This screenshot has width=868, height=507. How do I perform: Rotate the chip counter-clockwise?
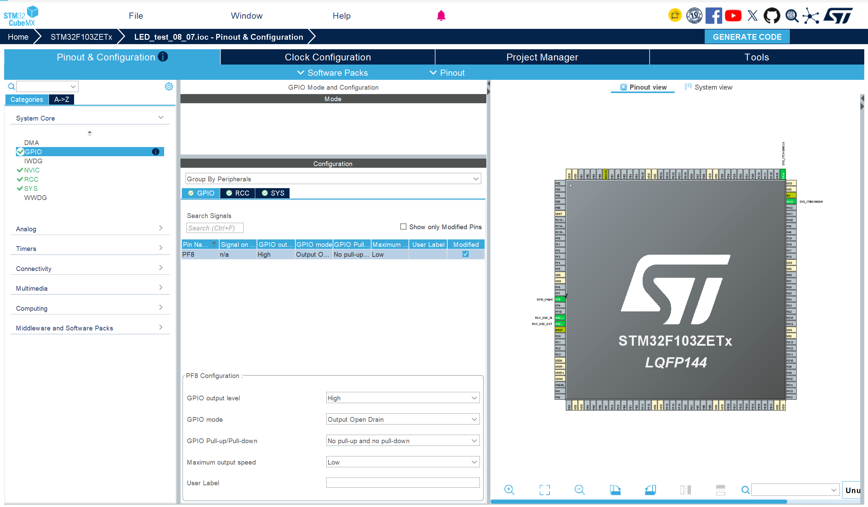point(650,490)
